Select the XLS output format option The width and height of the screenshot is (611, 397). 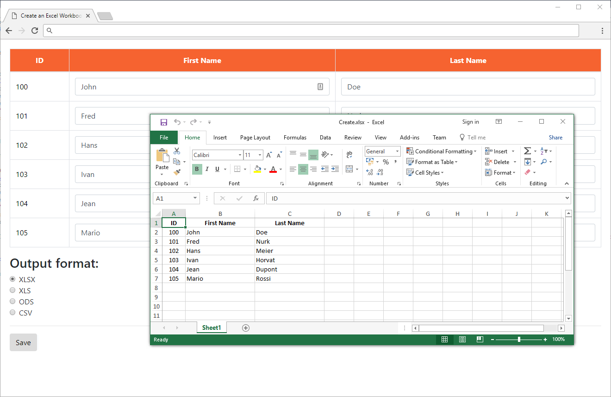[12, 290]
